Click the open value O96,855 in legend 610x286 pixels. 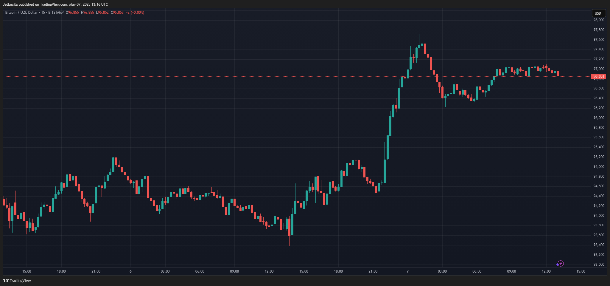point(72,13)
